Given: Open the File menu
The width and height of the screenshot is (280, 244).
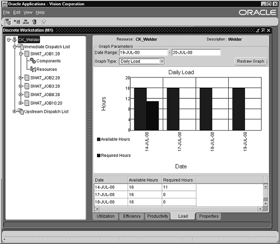Looking at the screenshot, I should 6,12.
